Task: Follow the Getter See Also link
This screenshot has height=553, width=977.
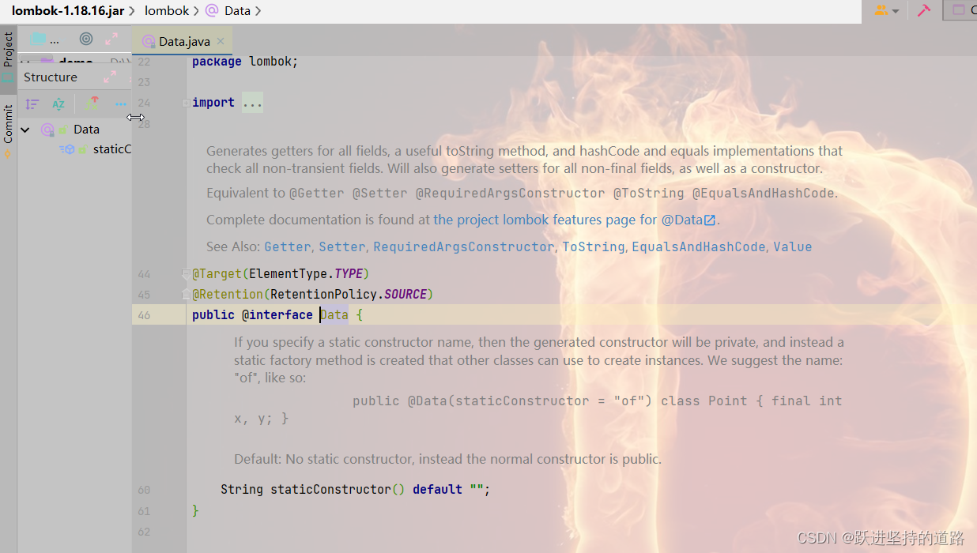Action: click(x=288, y=246)
